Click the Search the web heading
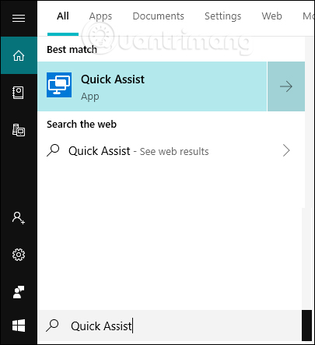 click(x=82, y=124)
